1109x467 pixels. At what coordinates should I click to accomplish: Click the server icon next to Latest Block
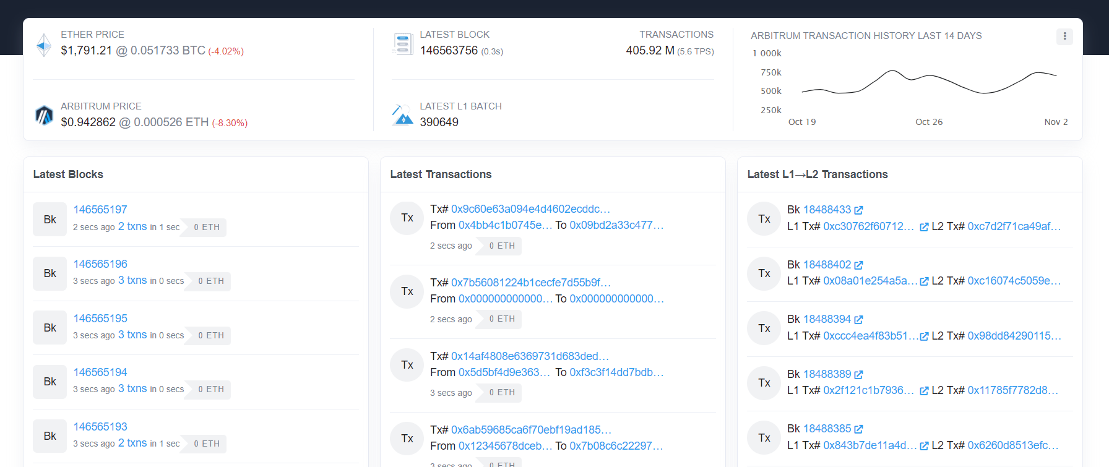[403, 44]
